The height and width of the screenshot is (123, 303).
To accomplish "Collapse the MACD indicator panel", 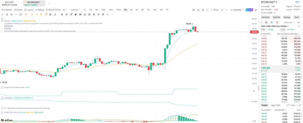I will (x=2, y=112).
